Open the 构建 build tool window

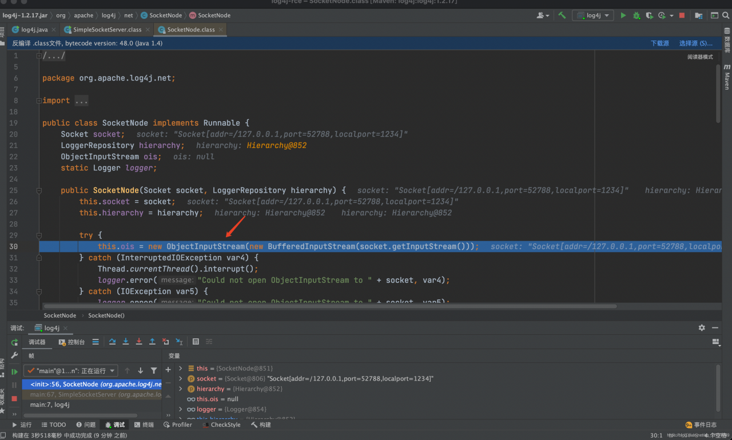[260, 425]
